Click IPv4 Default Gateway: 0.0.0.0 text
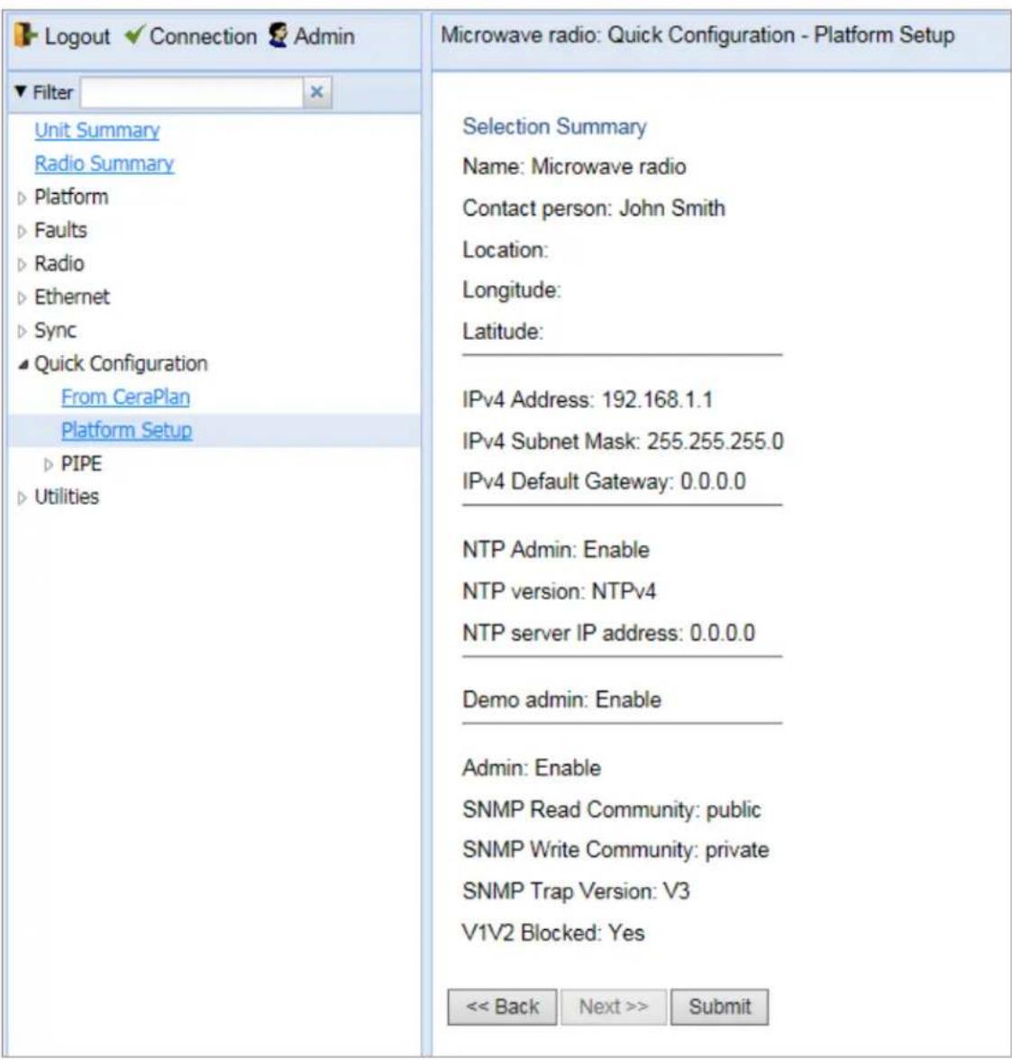 point(605,482)
